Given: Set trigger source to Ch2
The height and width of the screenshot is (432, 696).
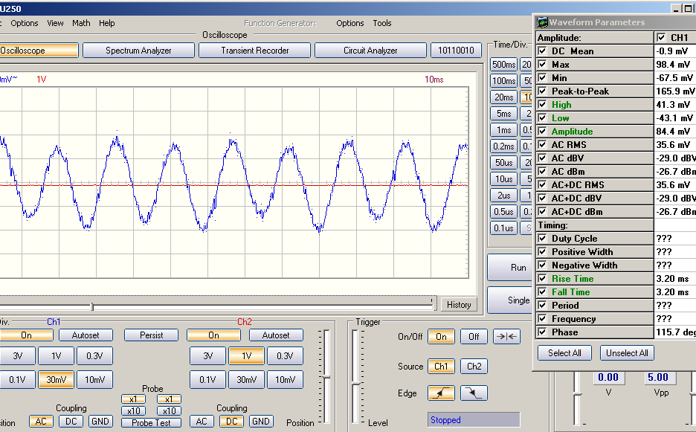Looking at the screenshot, I should pos(474,366).
